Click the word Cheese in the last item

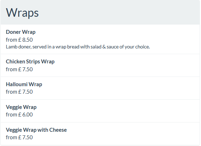[58, 130]
